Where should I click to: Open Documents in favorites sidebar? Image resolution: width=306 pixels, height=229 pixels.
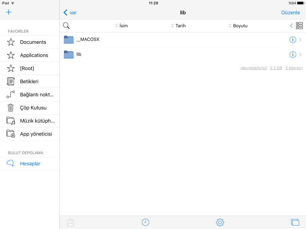(33, 42)
